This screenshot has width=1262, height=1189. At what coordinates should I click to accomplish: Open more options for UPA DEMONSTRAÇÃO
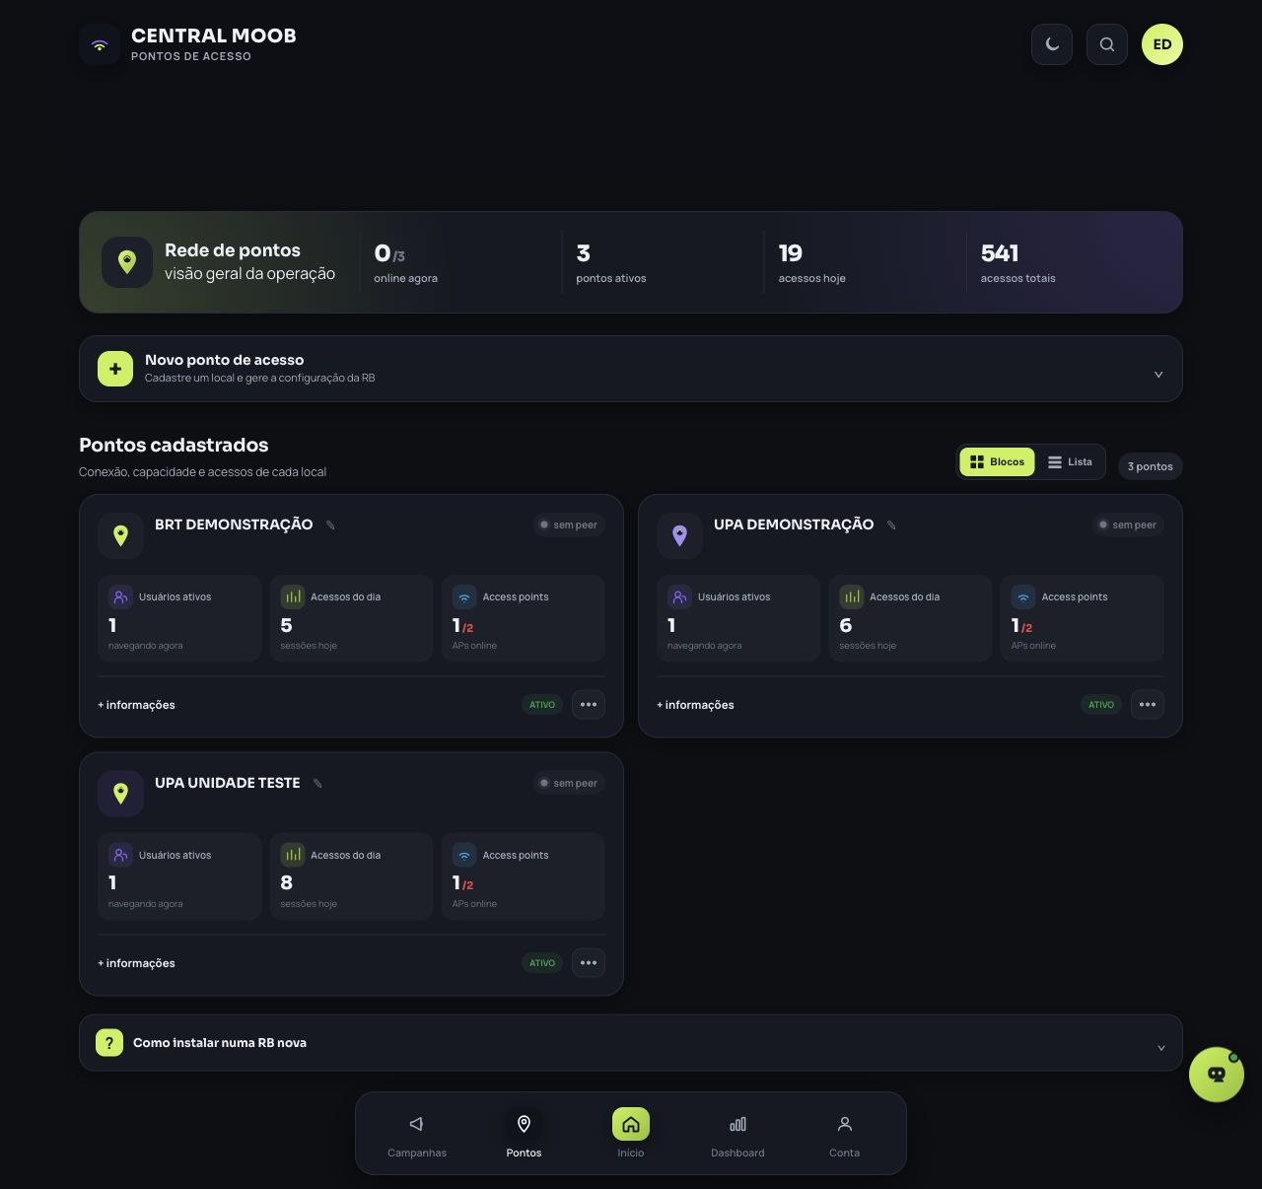[1148, 704]
